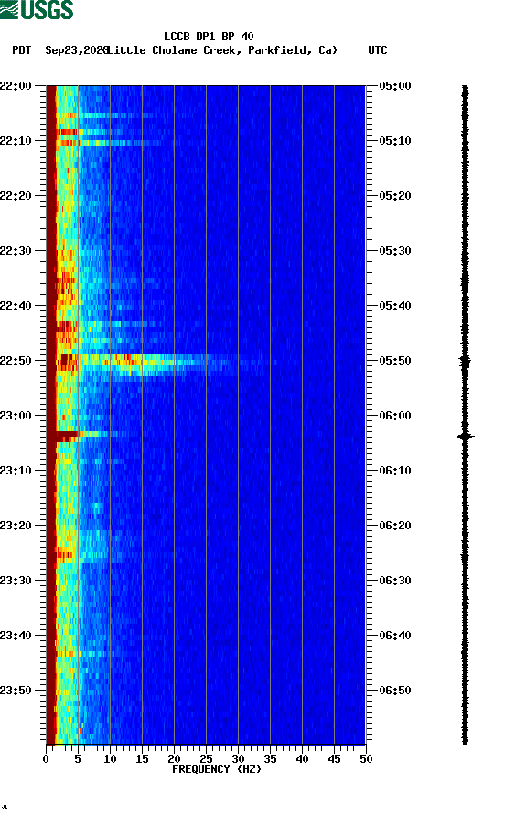Screen dimensions: 505x817
Task: Click the USGS logo
Action: pos(37,10)
